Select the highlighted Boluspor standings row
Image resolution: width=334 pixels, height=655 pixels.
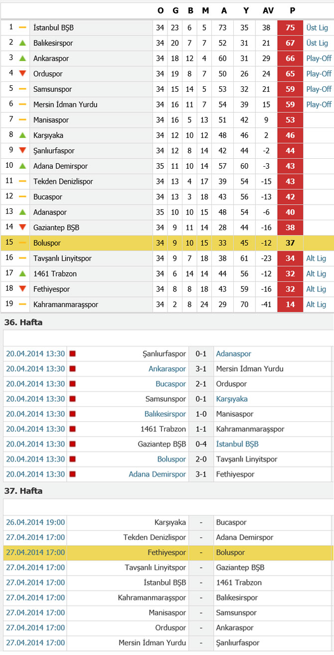click(167, 243)
